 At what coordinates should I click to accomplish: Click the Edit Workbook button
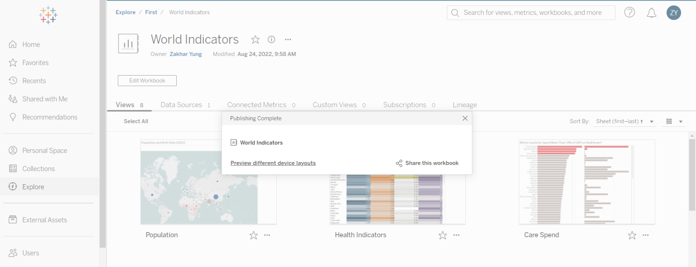point(147,81)
